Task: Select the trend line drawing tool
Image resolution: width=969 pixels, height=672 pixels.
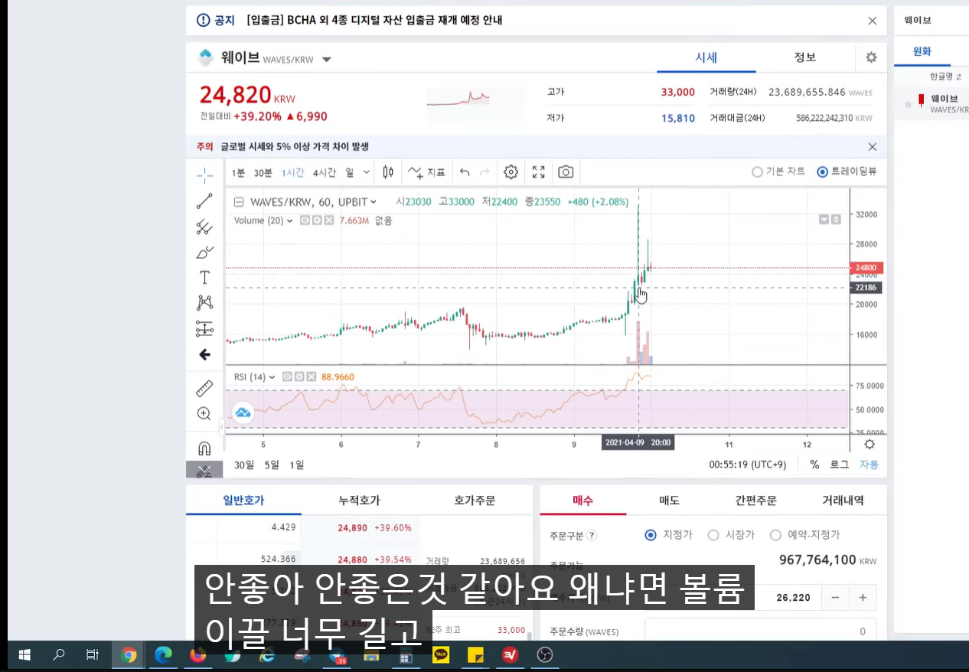Action: point(204,201)
